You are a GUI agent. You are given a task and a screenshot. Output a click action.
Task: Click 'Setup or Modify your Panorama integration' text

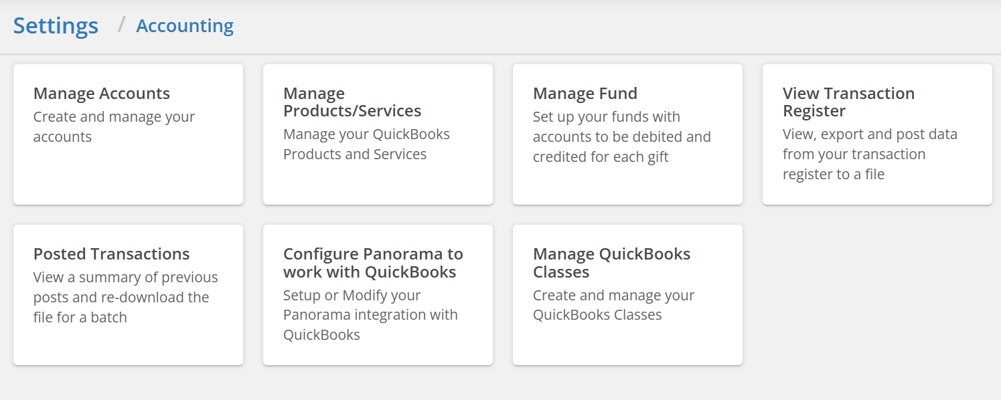point(370,314)
